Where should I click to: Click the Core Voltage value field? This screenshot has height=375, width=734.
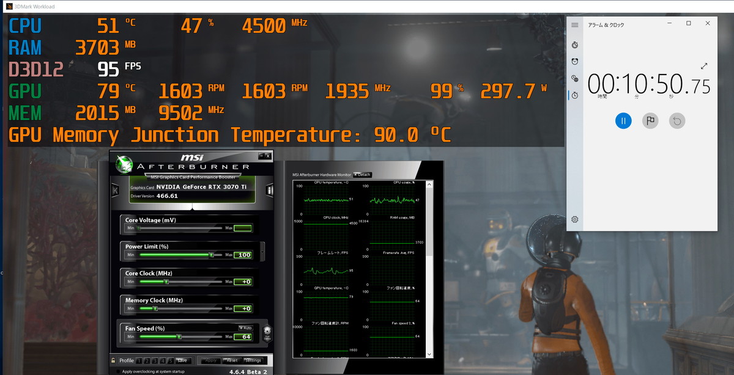[x=243, y=228]
